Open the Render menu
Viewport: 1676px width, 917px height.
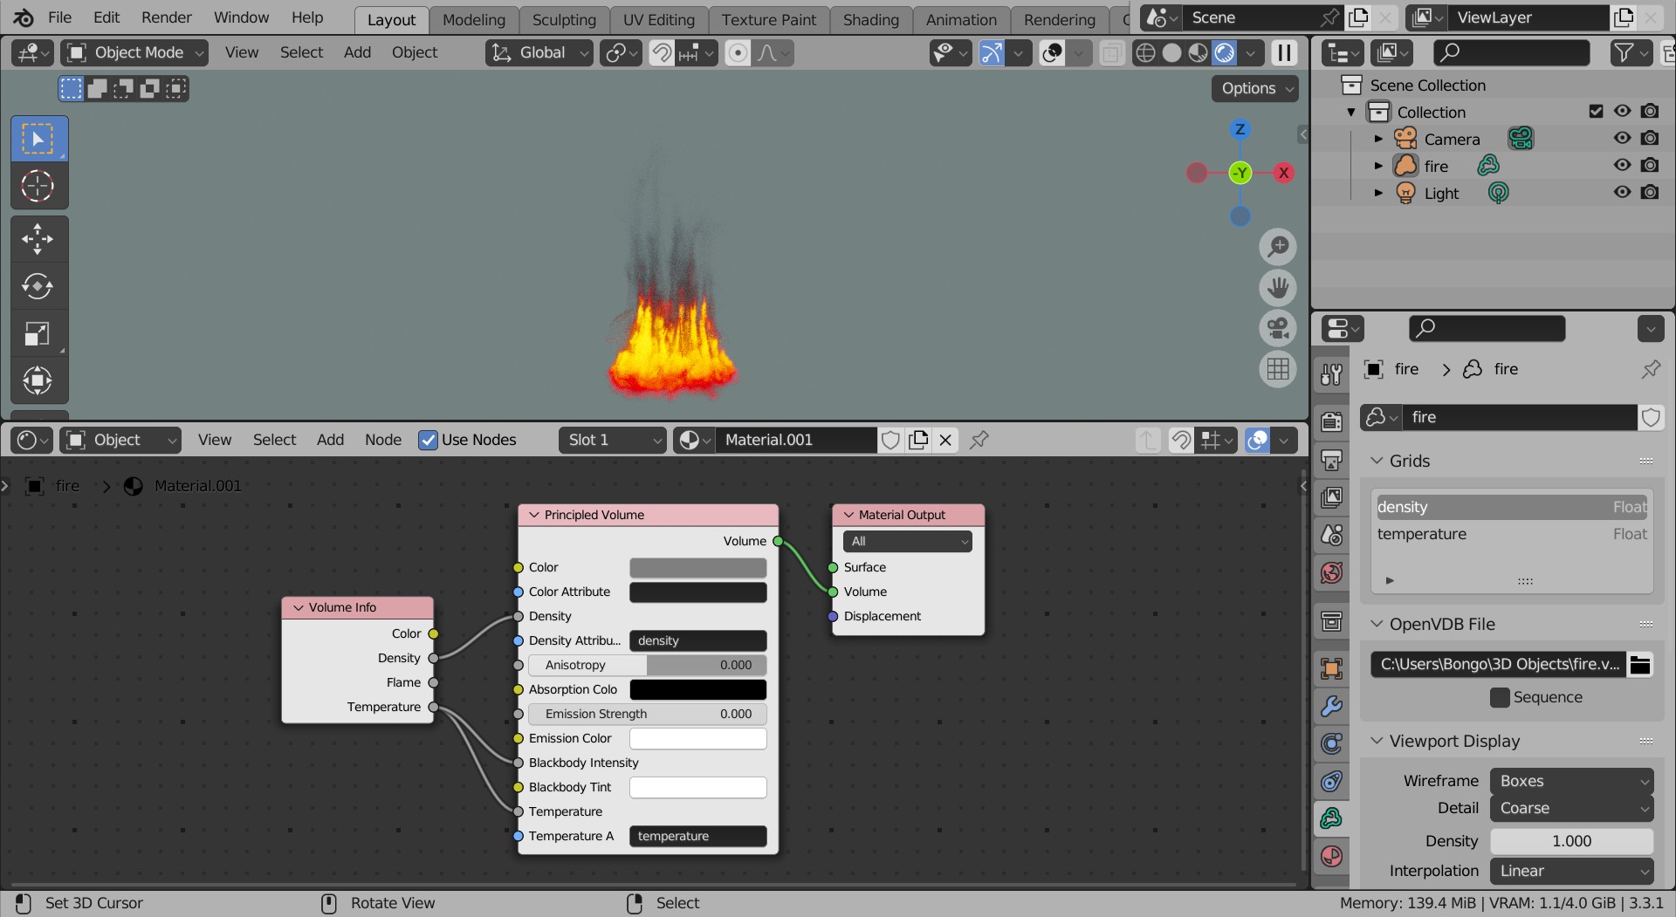click(167, 17)
